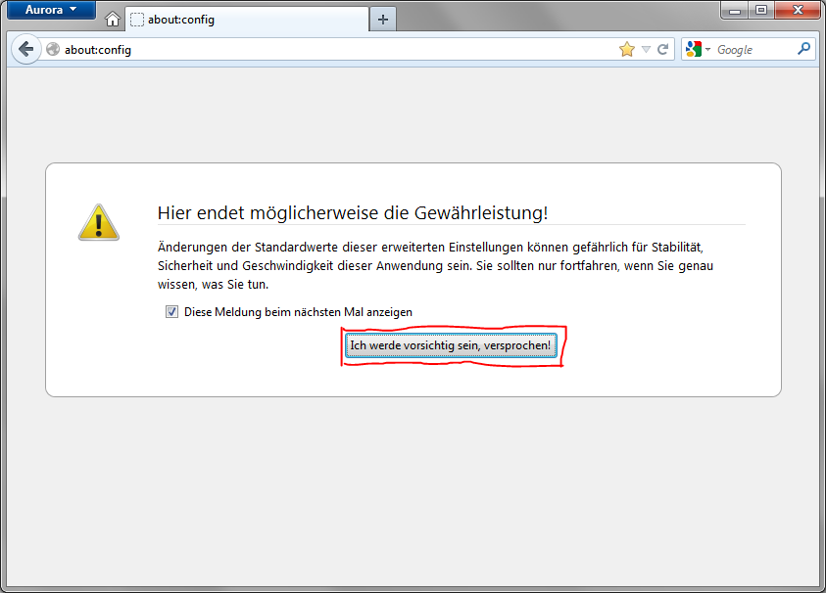
Task: Uncheck 'Diese Meldung beim nächsten Mal anzeigen'
Action: (171, 312)
